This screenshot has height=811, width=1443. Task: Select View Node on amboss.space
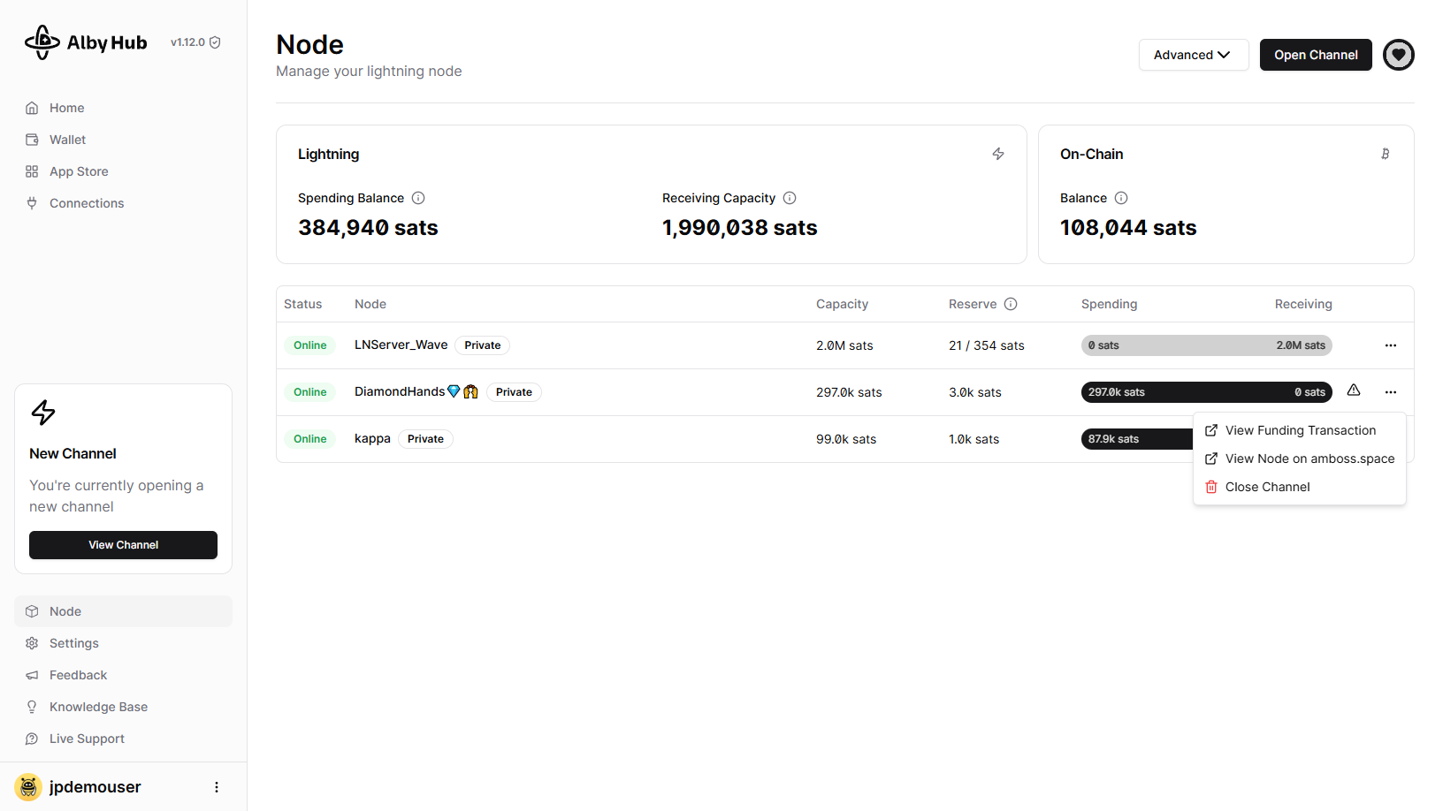click(1309, 459)
